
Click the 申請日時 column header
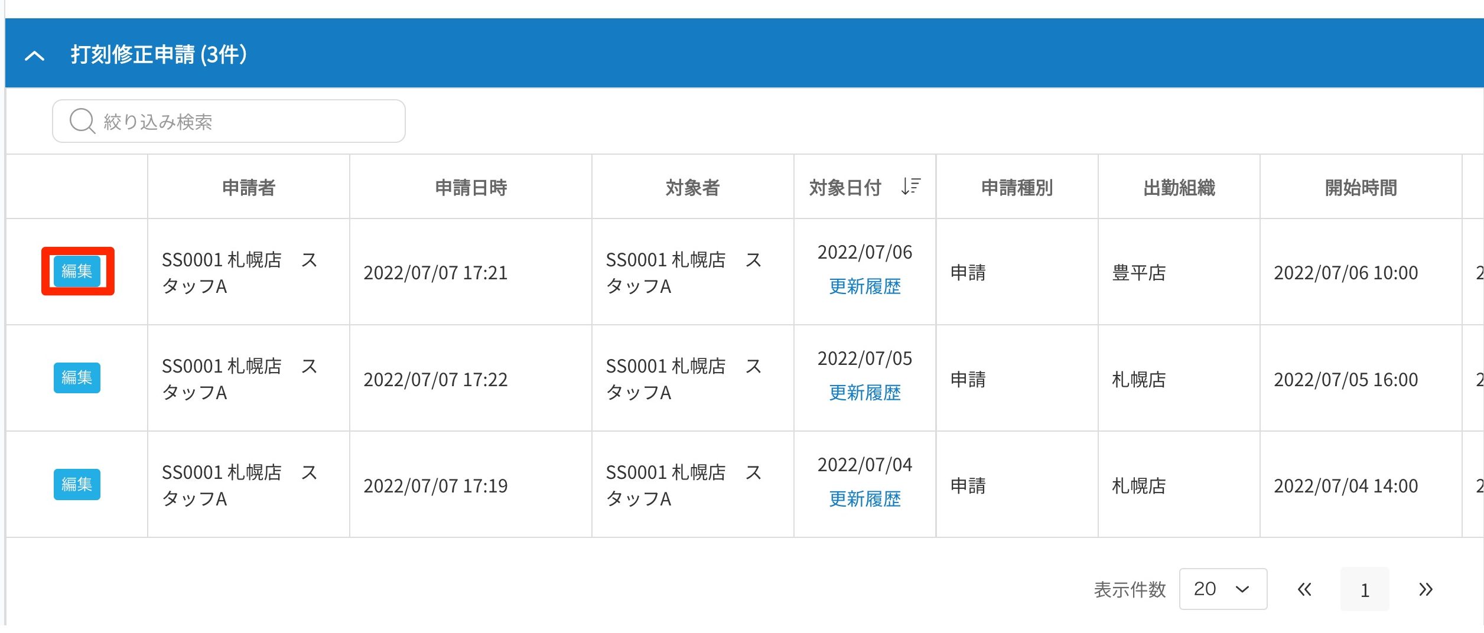coord(471,188)
